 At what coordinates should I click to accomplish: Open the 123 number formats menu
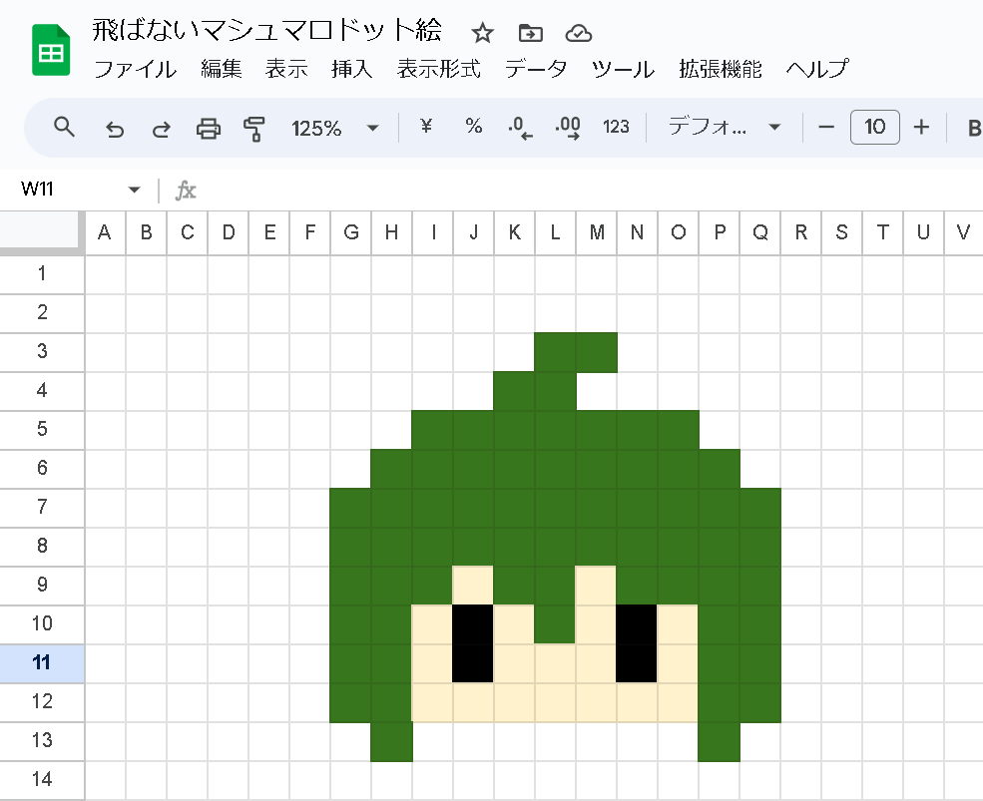coord(616,128)
